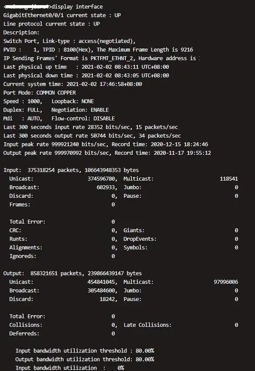Click the Description field line
The height and width of the screenshot is (371, 255).
click(x=21, y=33)
